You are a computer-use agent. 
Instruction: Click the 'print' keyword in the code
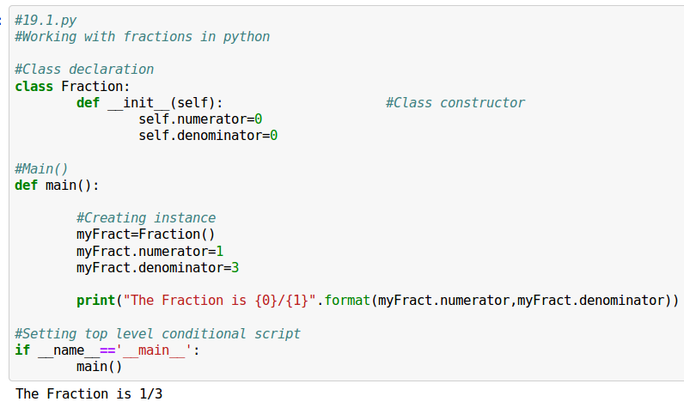[95, 301]
